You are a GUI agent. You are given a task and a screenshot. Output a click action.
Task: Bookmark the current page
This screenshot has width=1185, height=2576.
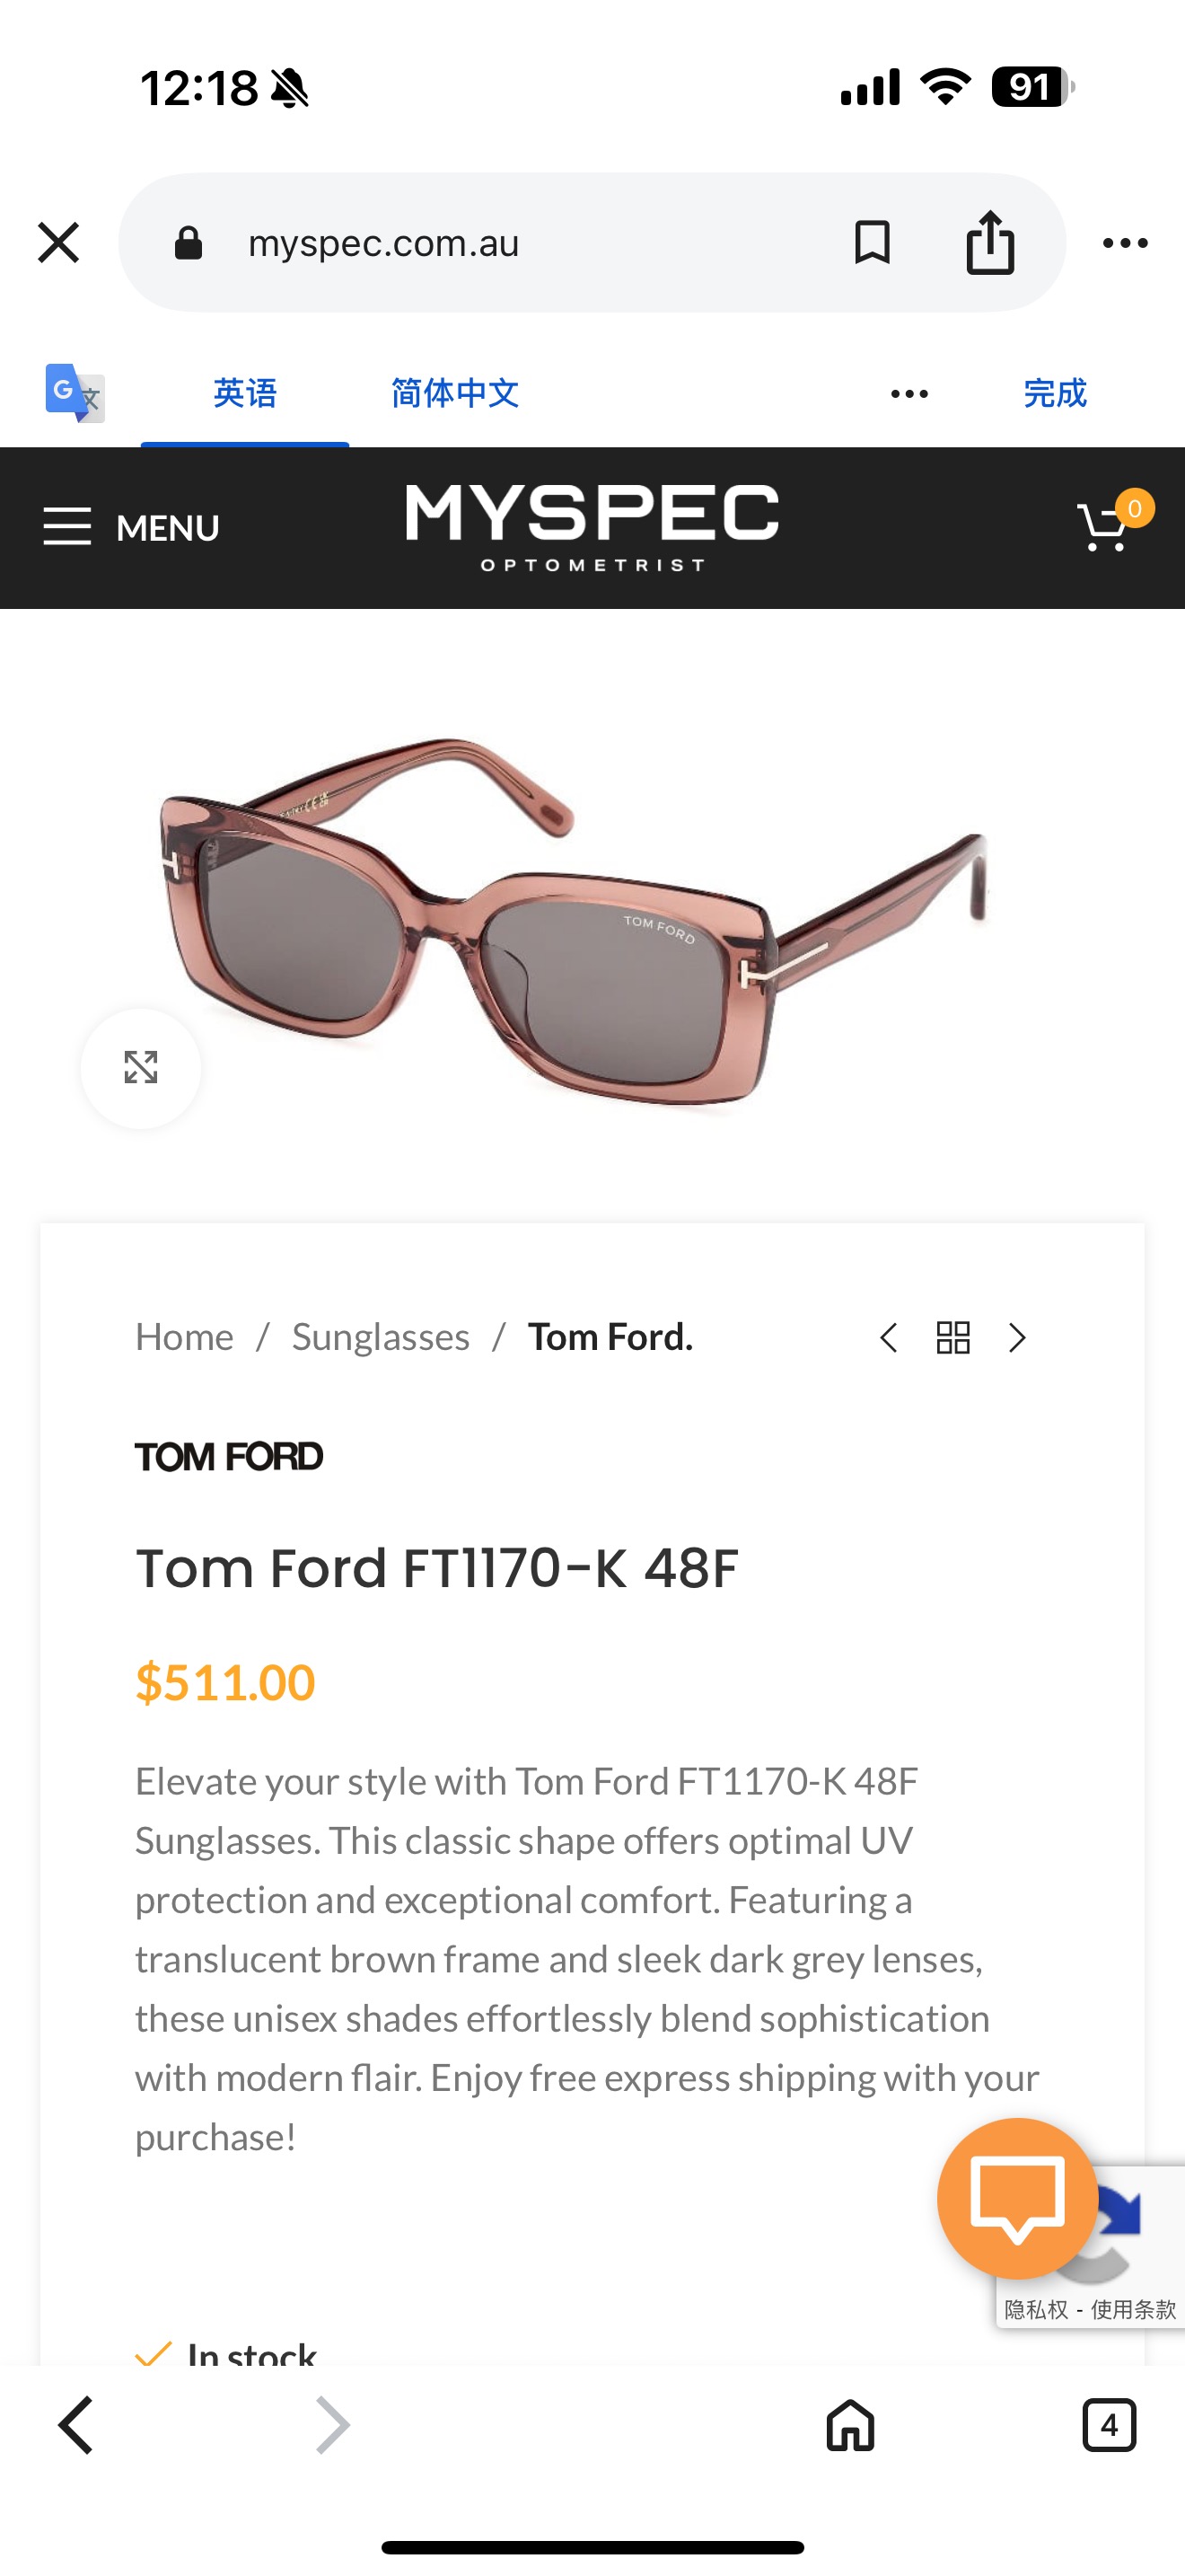click(x=872, y=242)
